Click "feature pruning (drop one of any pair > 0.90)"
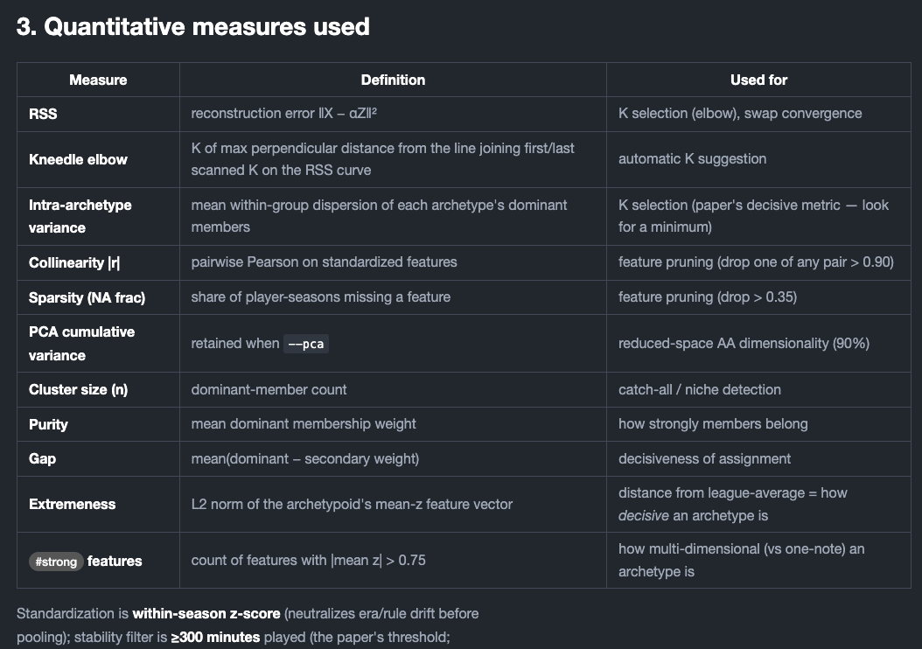The width and height of the screenshot is (922, 649). pos(758,262)
